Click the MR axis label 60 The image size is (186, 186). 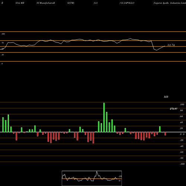tap(182, 116)
